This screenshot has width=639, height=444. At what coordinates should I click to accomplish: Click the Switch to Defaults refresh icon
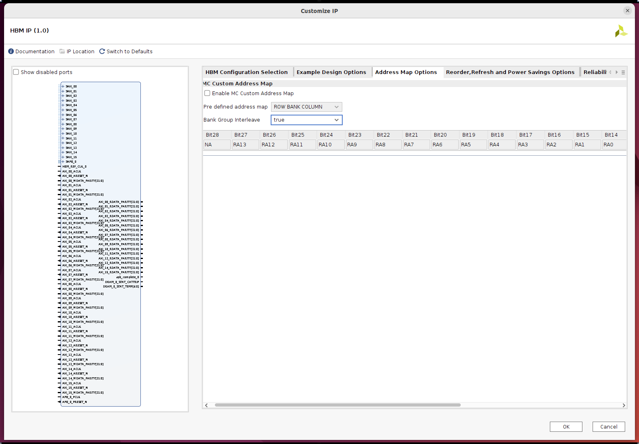[102, 51]
